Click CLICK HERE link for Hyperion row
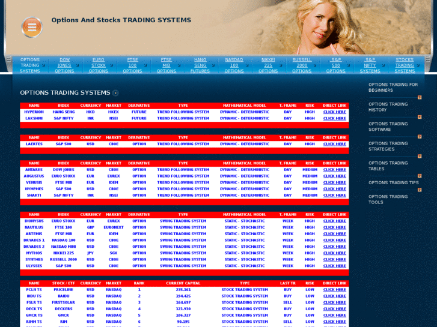 pyautogui.click(x=334, y=112)
